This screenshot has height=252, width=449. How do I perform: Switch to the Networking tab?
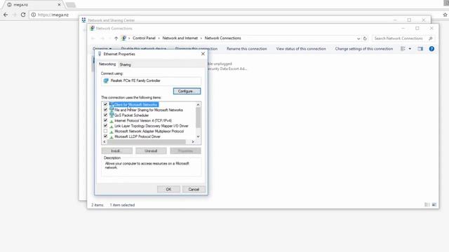pyautogui.click(x=107, y=64)
